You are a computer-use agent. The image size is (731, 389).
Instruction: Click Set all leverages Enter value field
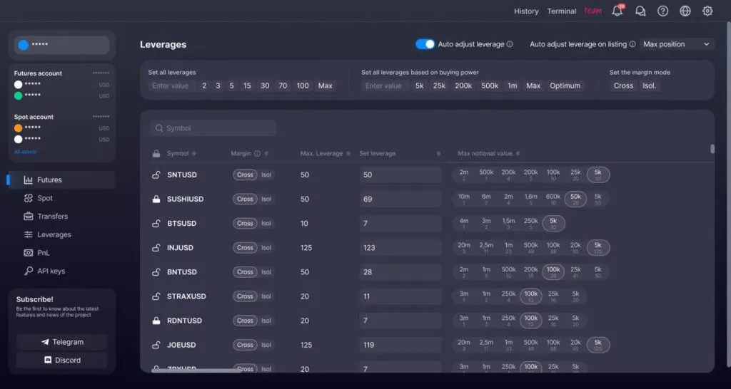tap(171, 85)
